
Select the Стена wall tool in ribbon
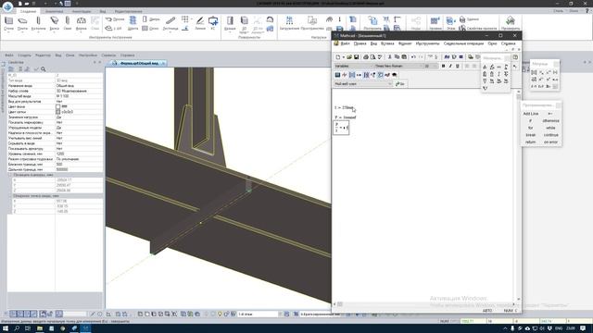click(x=8, y=23)
